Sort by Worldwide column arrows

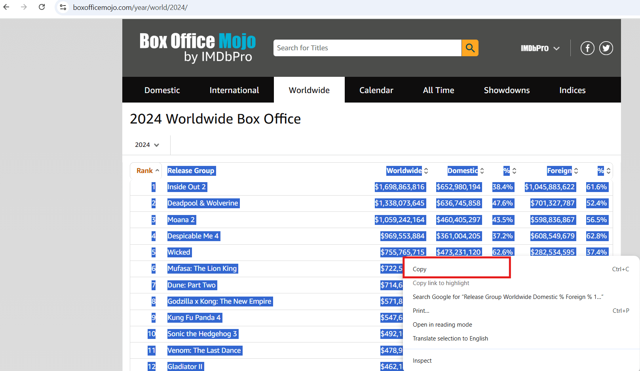426,171
